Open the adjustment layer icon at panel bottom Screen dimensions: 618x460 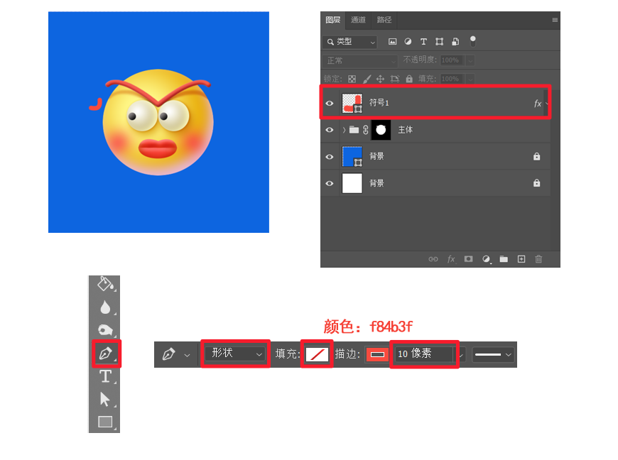pos(486,260)
